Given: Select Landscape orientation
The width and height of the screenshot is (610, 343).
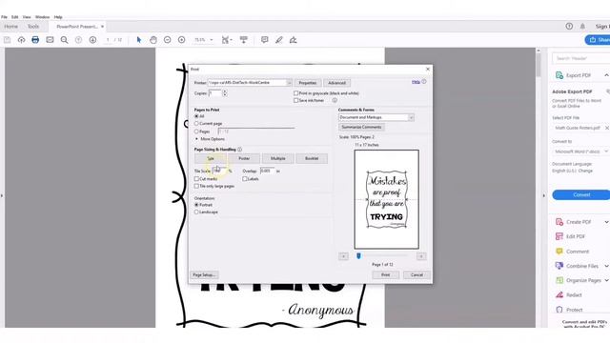Looking at the screenshot, I should click(196, 212).
